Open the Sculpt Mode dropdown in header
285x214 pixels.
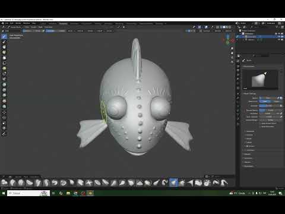pos(15,27)
